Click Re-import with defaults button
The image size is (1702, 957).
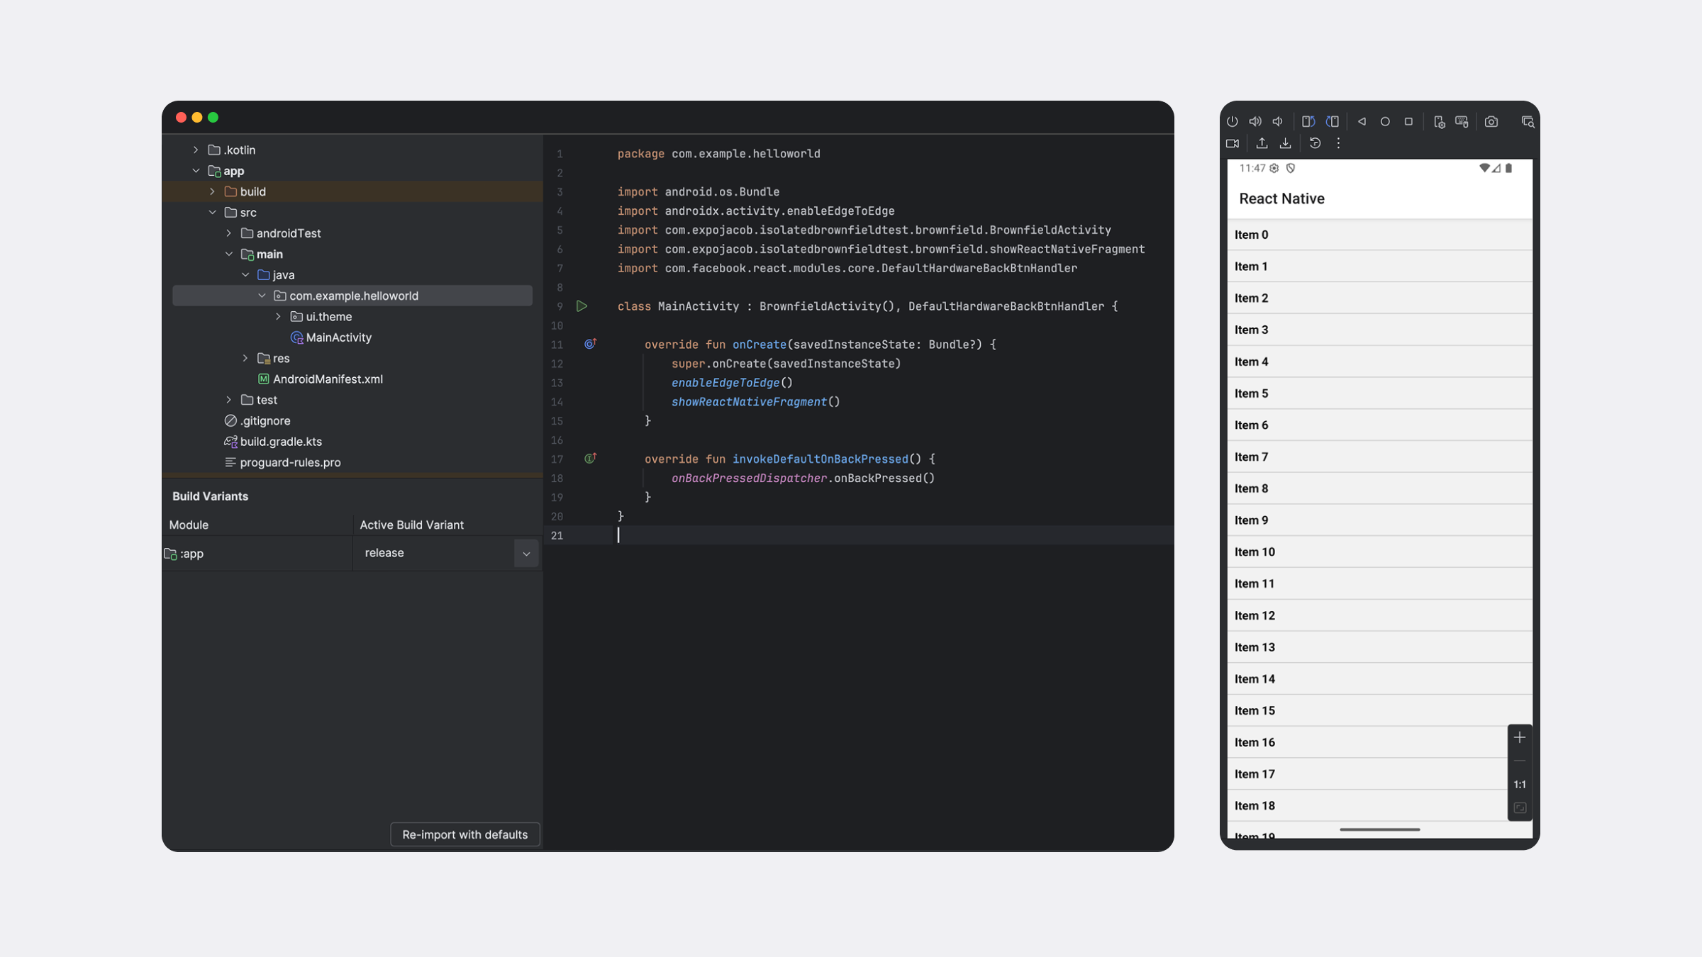point(465,834)
